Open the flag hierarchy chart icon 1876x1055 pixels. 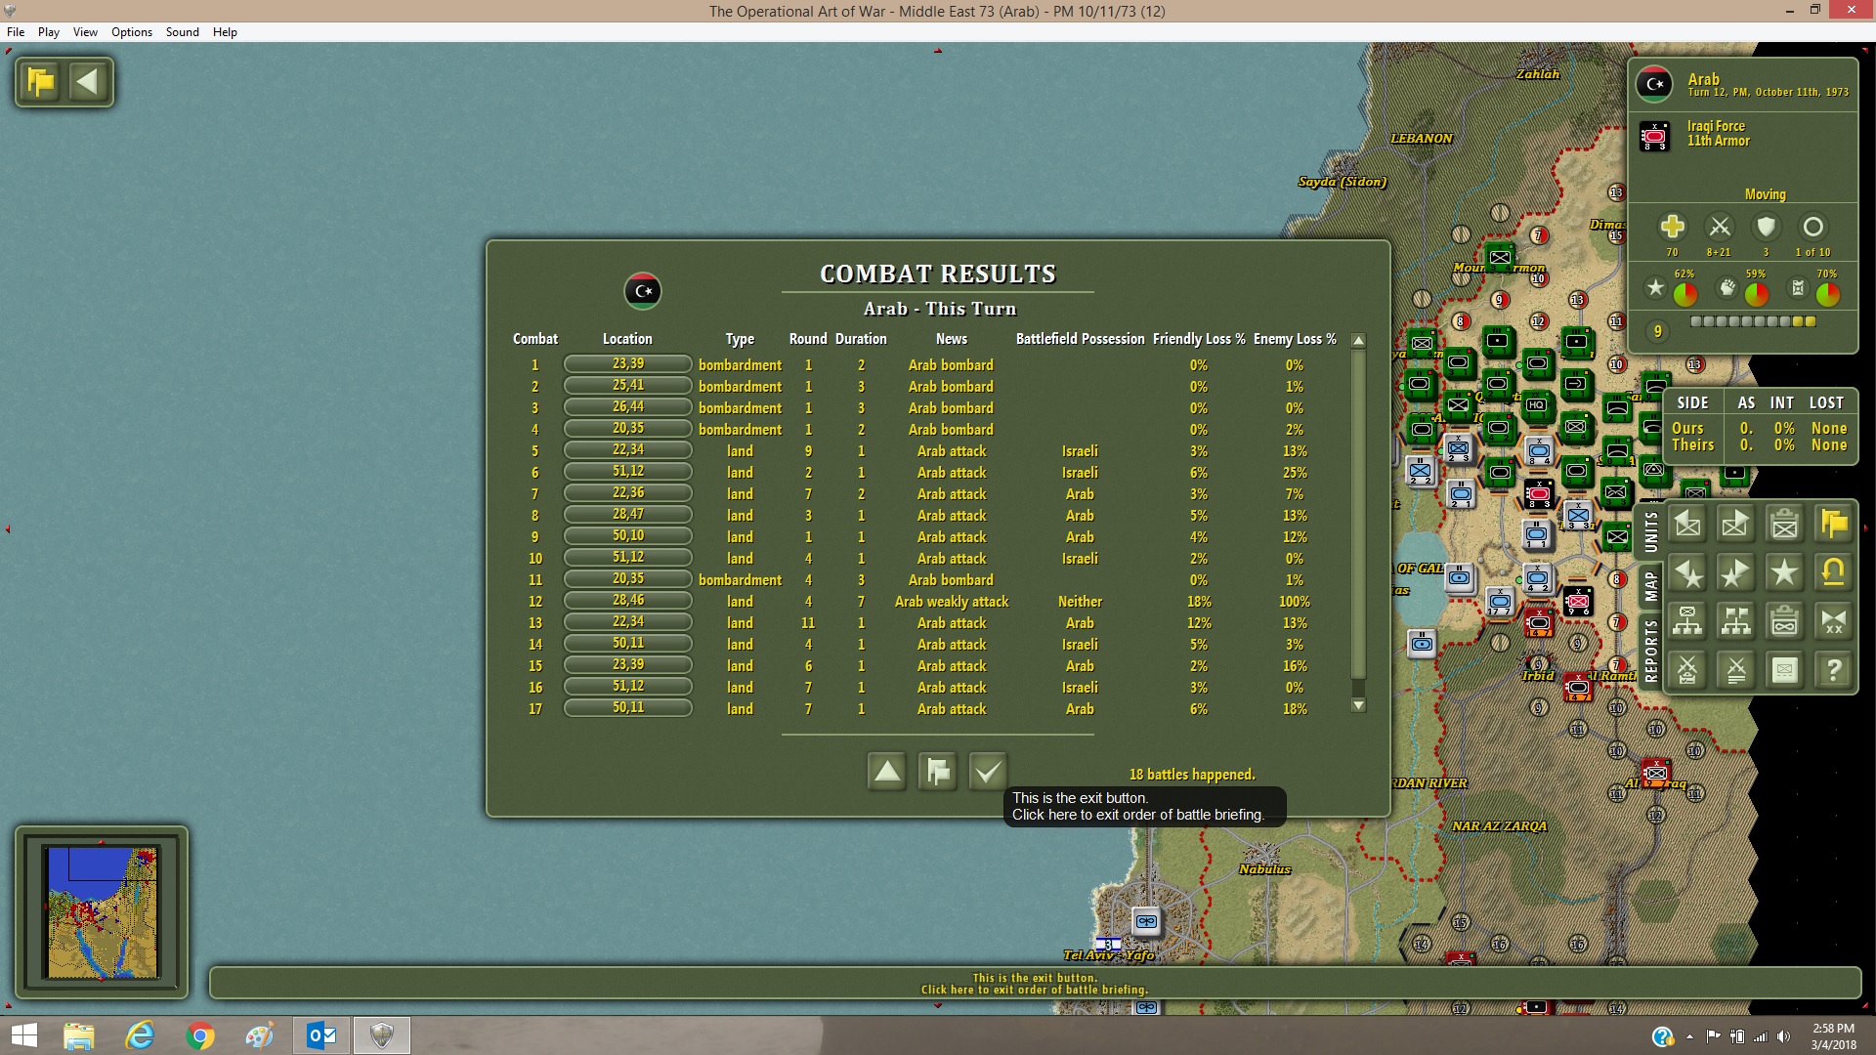(1736, 621)
